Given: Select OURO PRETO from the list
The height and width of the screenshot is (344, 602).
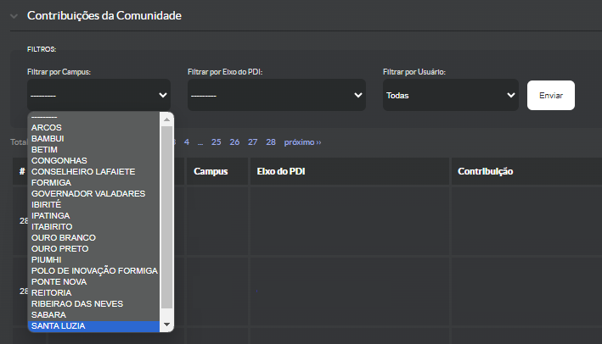Looking at the screenshot, I should (x=60, y=248).
